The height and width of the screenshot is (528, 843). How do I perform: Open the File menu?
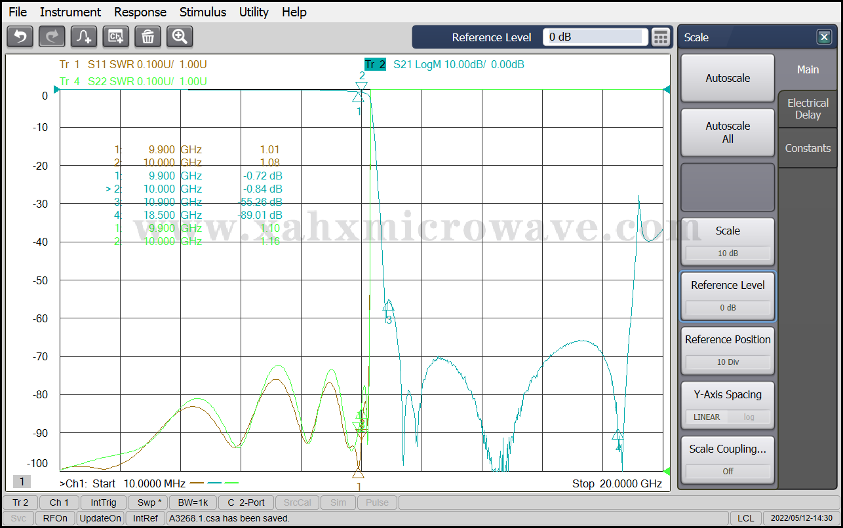coord(18,12)
